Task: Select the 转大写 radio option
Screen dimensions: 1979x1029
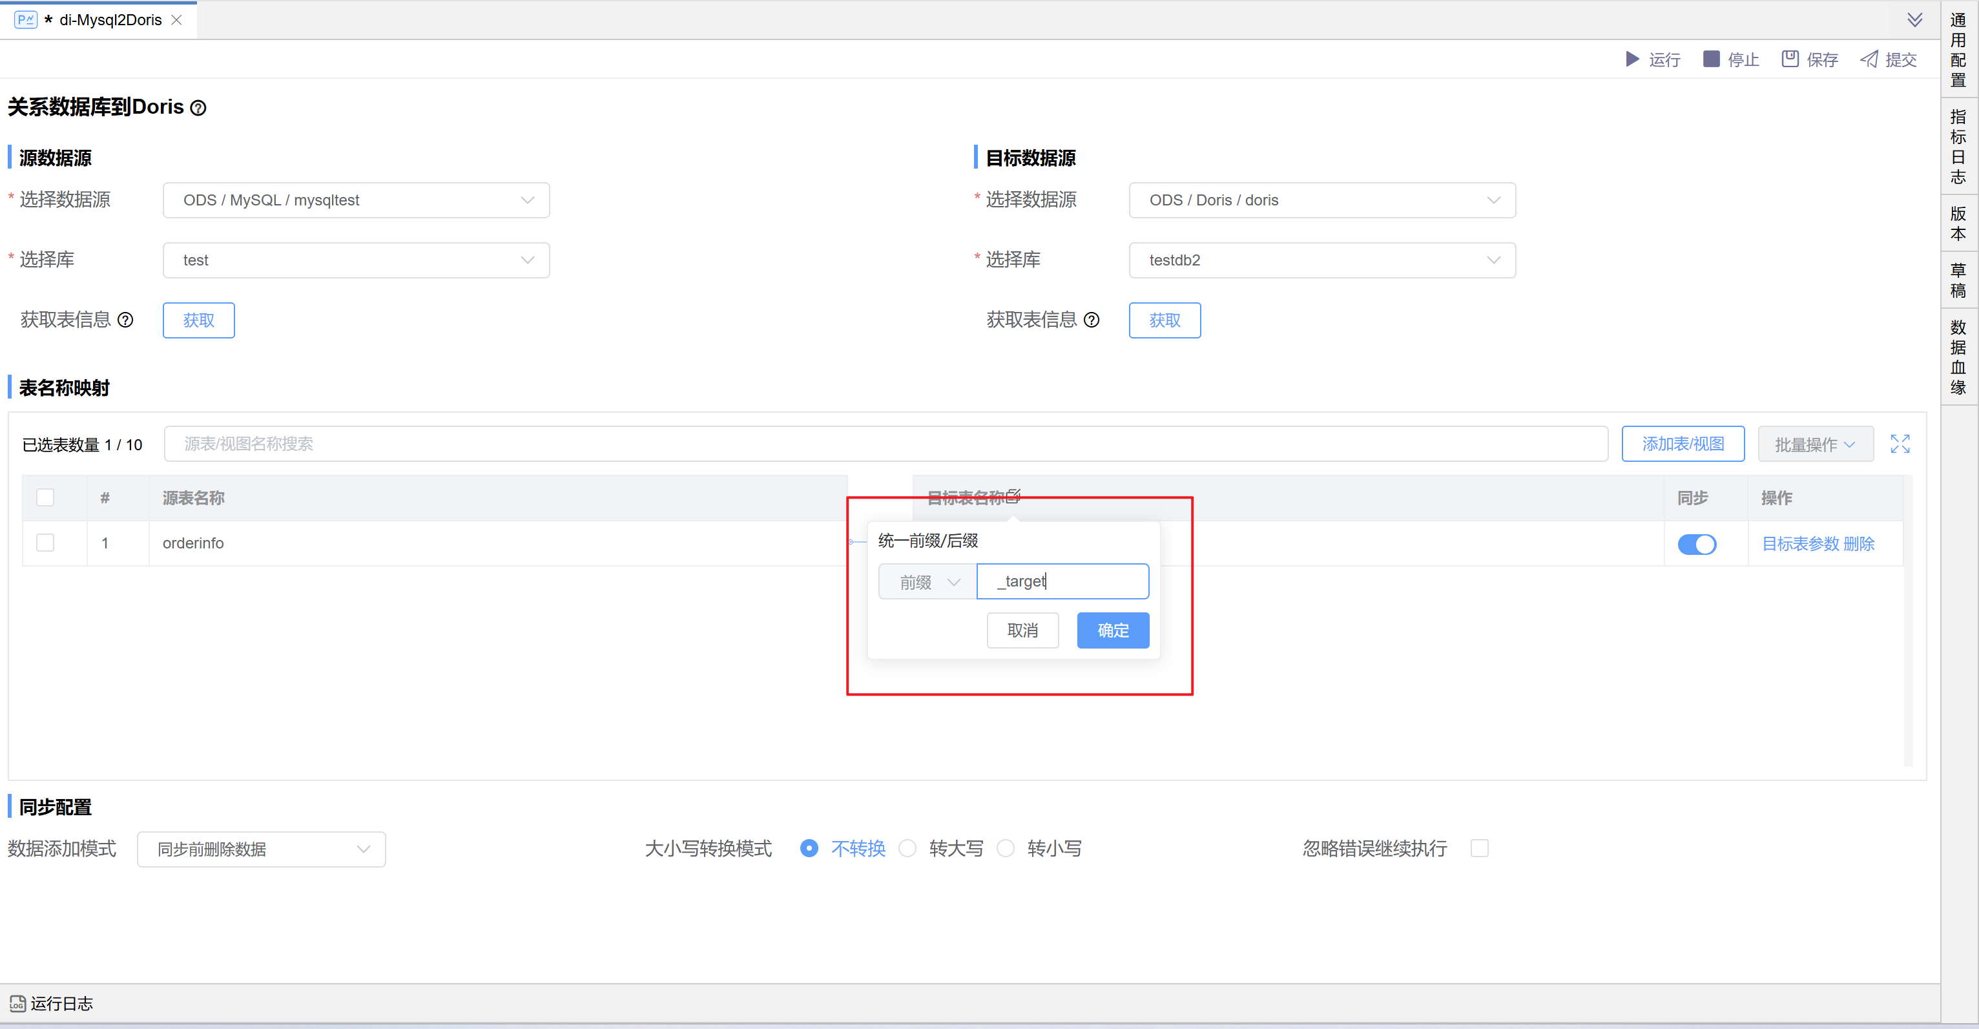Action: (907, 848)
